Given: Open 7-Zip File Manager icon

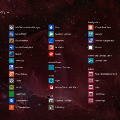Looking at the screenshot, I should [x=51, y=101].
